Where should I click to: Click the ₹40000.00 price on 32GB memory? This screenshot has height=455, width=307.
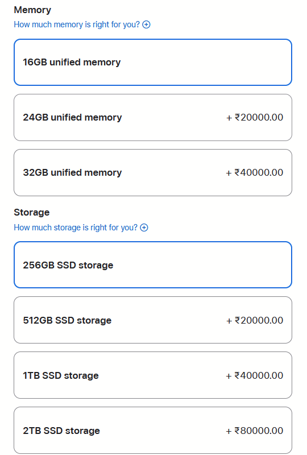click(255, 173)
